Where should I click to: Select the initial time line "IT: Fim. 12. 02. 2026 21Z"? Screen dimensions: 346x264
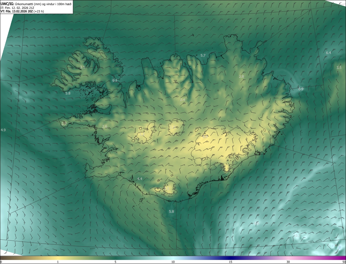coord(17,8)
